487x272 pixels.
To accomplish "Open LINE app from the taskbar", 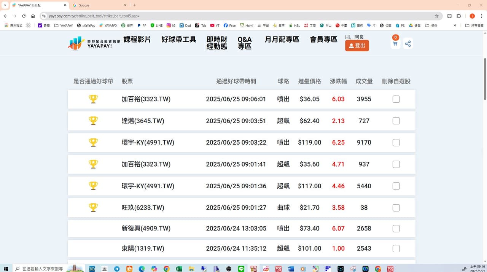I will coord(241,269).
